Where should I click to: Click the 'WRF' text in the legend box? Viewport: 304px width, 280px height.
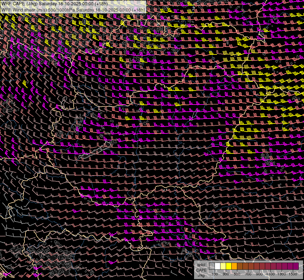click(x=201, y=265)
